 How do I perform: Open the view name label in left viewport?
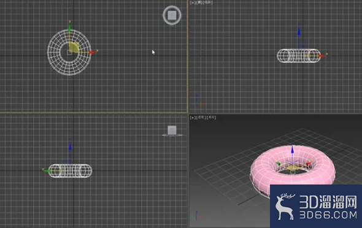point(199,3)
